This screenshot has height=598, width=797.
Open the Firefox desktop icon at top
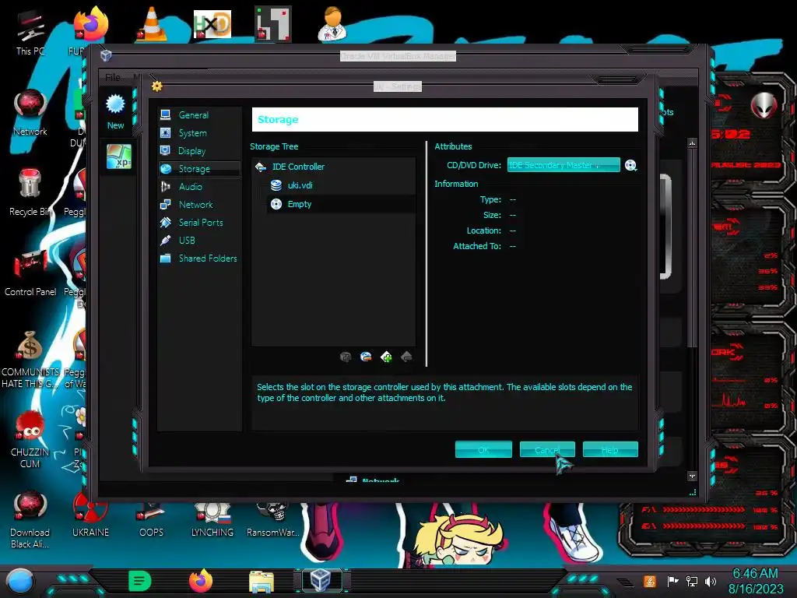click(x=92, y=23)
